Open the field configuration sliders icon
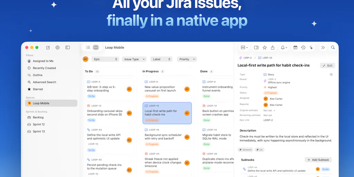 331,74
